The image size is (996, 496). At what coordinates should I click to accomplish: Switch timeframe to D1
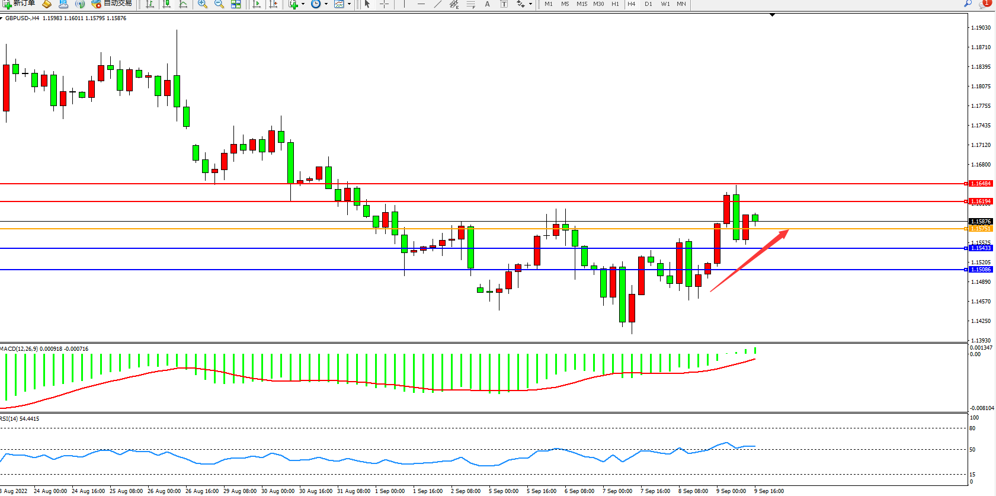pyautogui.click(x=648, y=4)
